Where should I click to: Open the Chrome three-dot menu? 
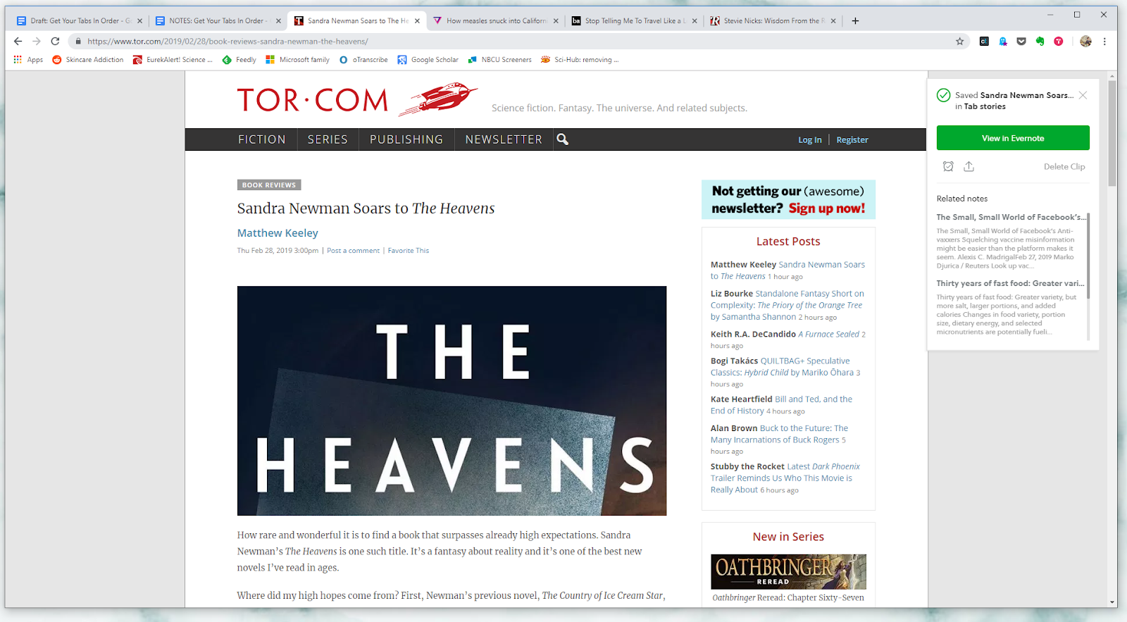pyautogui.click(x=1104, y=42)
